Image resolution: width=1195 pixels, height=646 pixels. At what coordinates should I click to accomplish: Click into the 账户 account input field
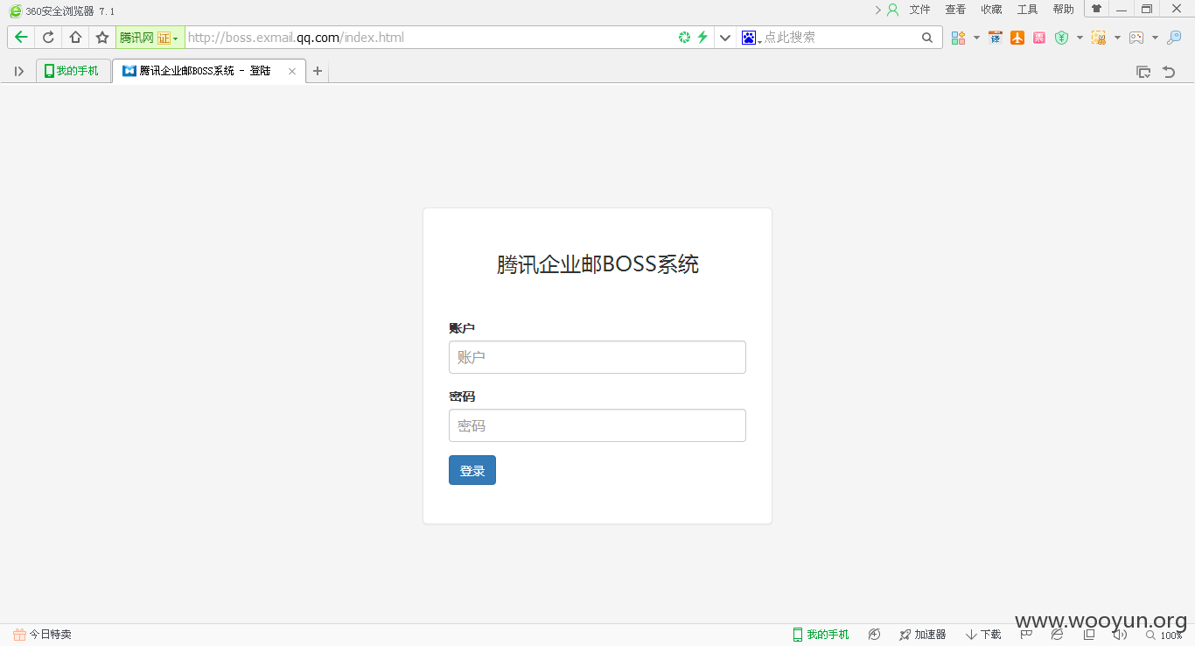[597, 357]
